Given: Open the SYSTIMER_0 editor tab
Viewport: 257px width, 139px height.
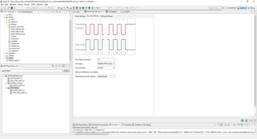Looking at the screenshot, I should 113,12.
